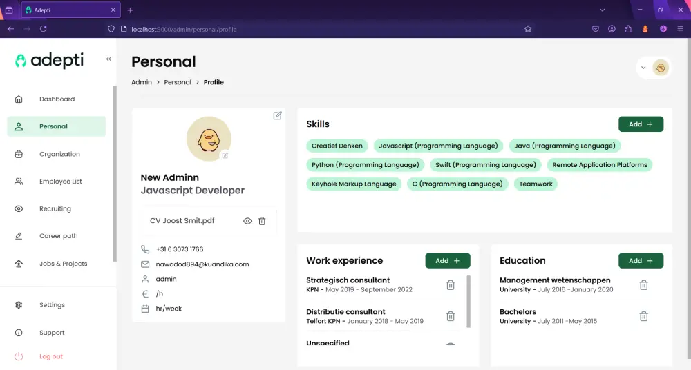Select Python (Programming Language) skill tag
Viewport: 691px width, 370px height.
[366, 165]
